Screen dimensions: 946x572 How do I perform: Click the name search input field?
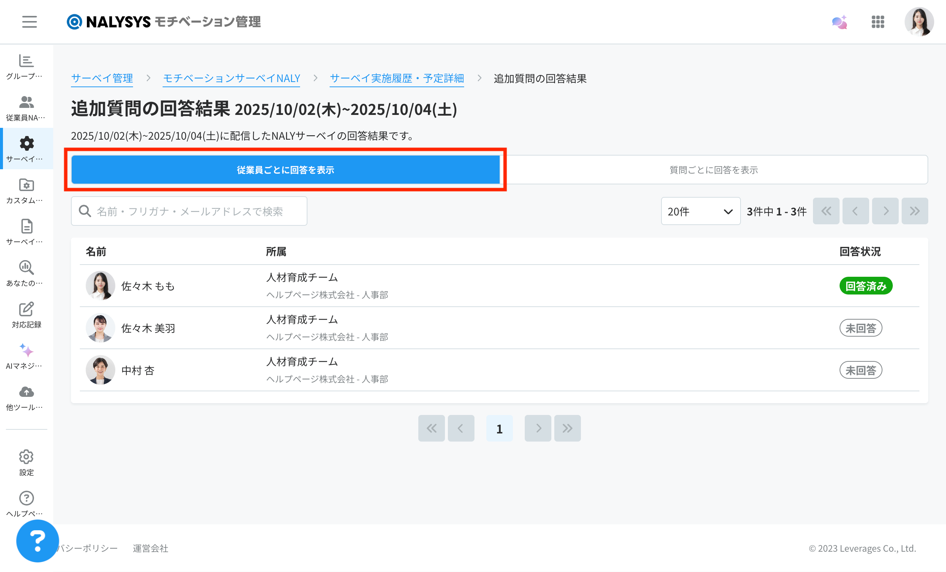(x=189, y=211)
